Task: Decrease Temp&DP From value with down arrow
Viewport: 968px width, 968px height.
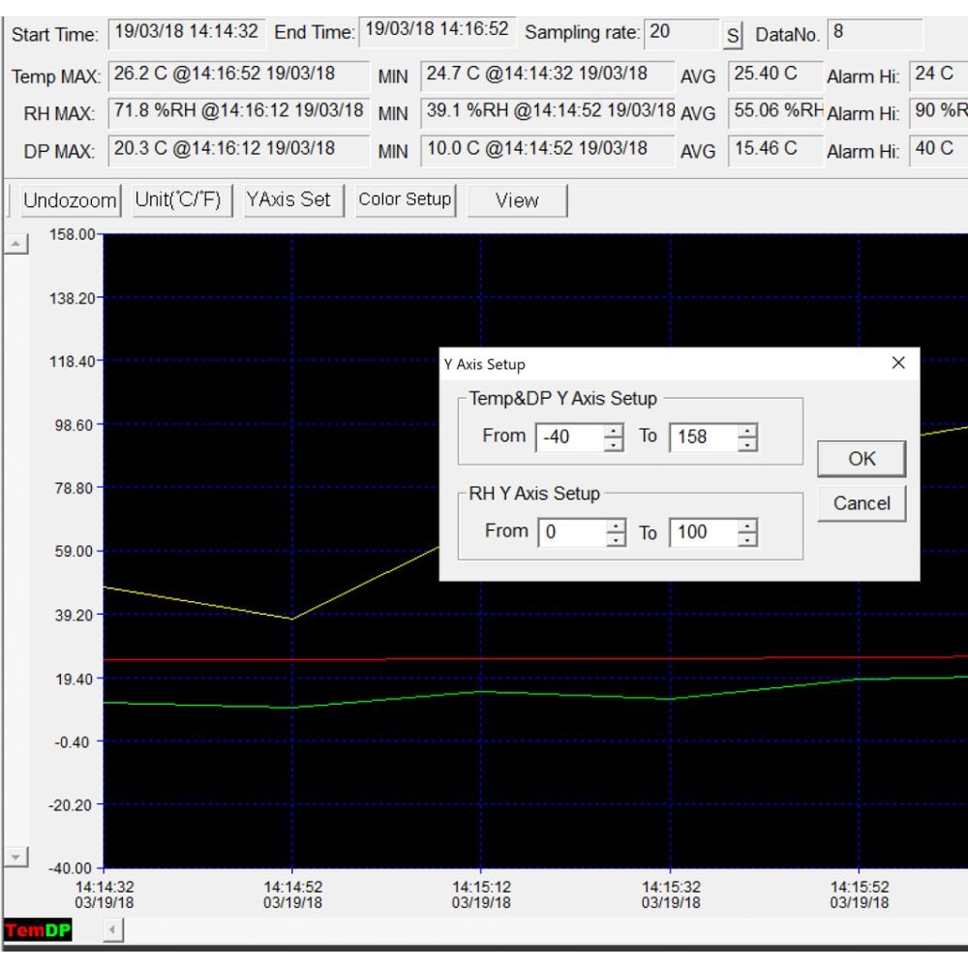Action: click(x=614, y=444)
